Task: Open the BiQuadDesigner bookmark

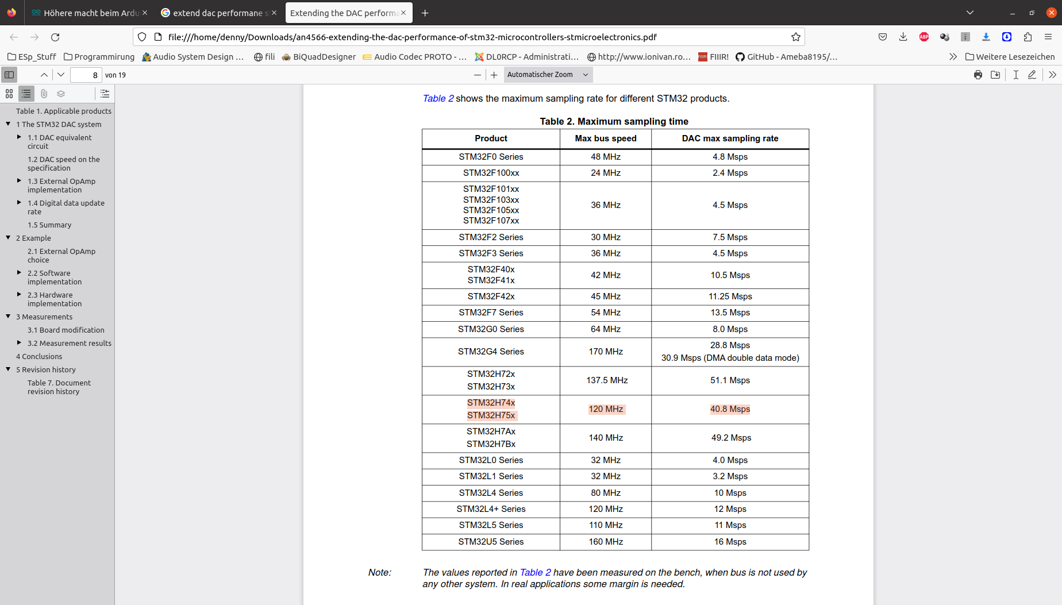Action: (319, 56)
